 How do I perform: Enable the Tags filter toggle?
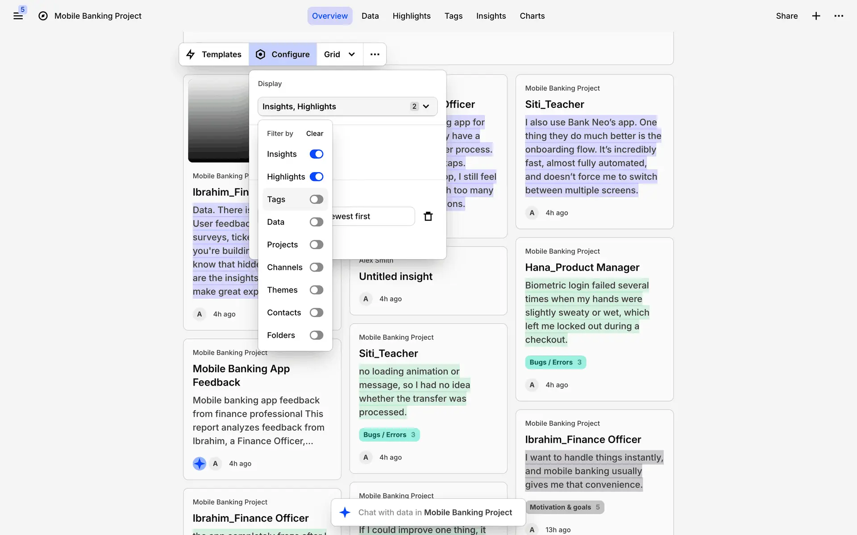point(316,199)
